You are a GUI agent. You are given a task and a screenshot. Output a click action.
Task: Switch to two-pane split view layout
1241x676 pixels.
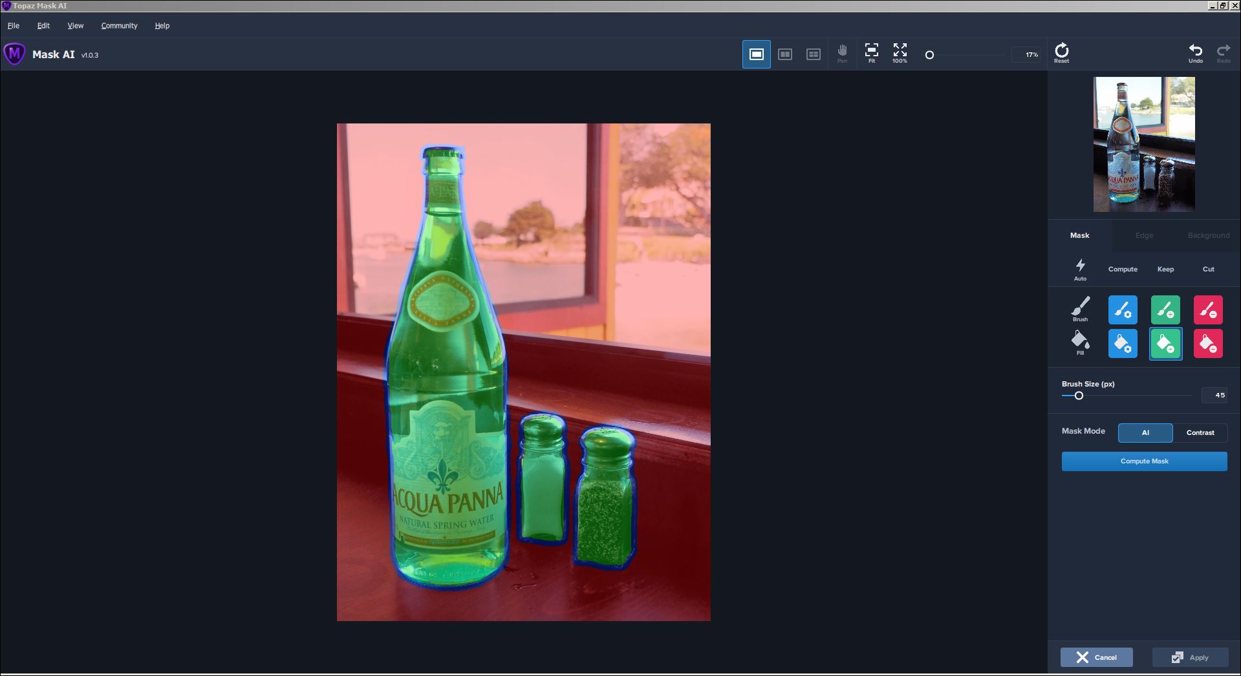pyautogui.click(x=784, y=54)
